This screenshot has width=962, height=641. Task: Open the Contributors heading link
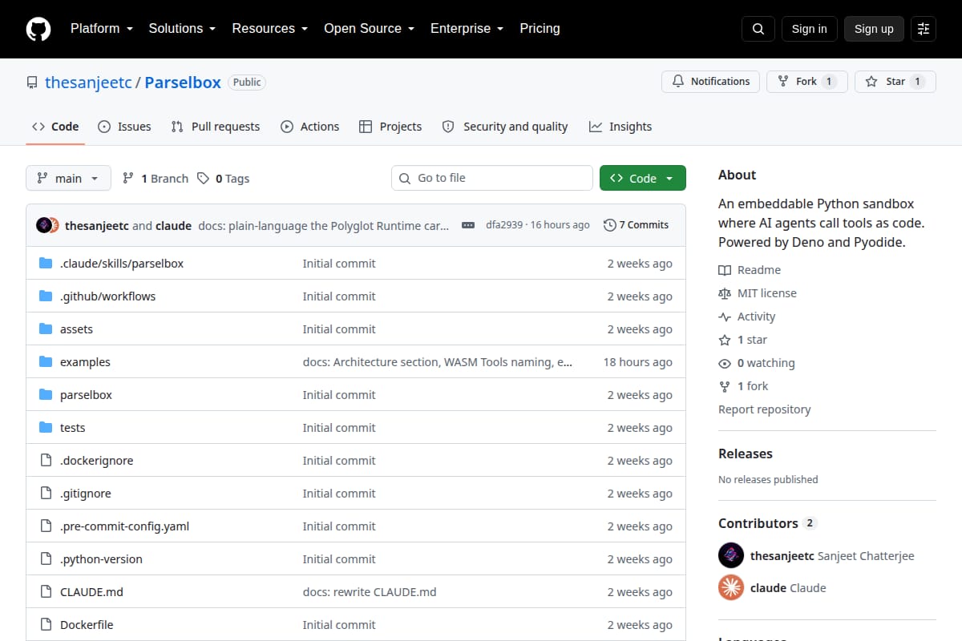(767, 523)
